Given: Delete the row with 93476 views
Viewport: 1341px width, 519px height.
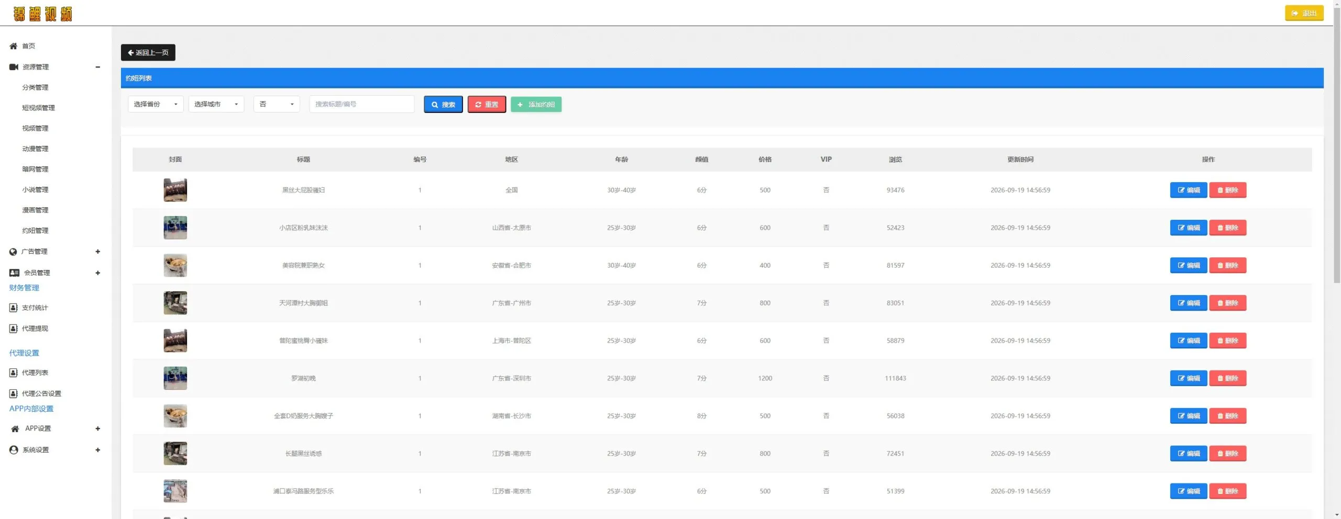Looking at the screenshot, I should coord(1228,190).
